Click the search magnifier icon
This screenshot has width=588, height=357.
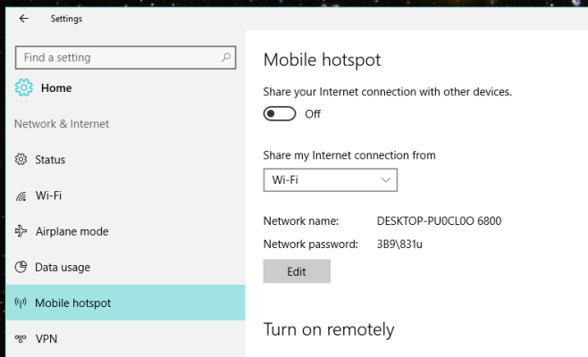[226, 57]
